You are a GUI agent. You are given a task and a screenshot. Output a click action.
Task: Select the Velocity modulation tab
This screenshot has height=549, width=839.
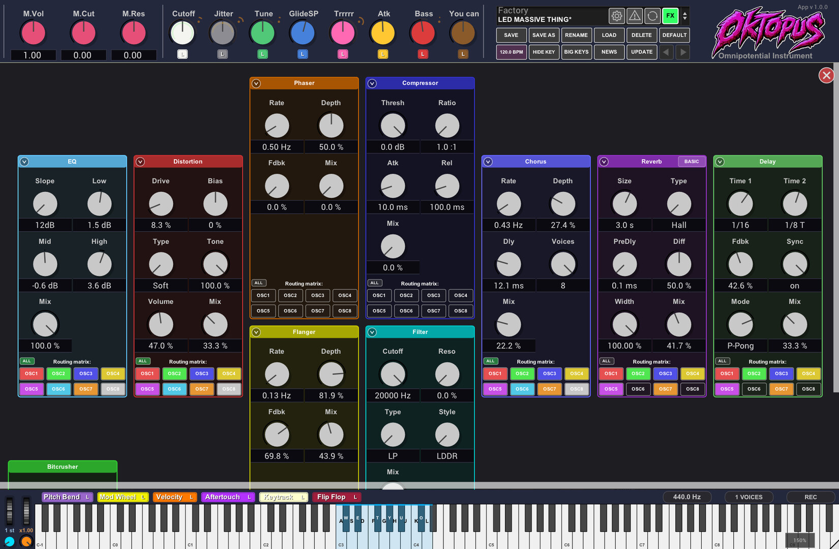(x=174, y=497)
